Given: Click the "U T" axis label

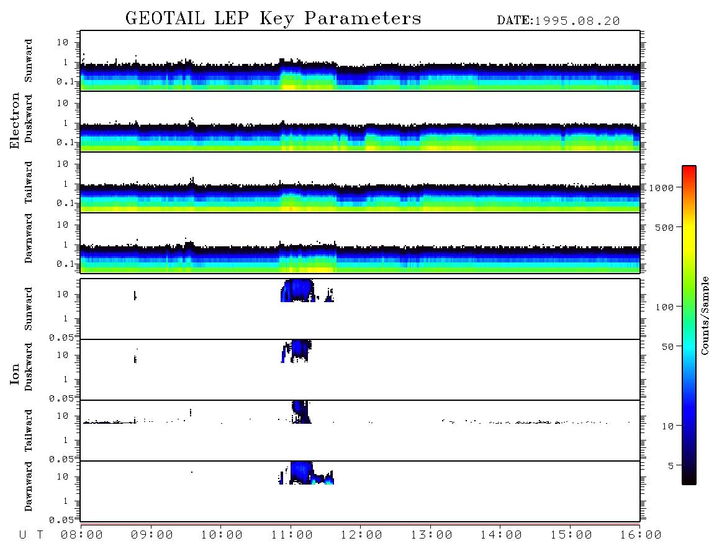Looking at the screenshot, I should pyautogui.click(x=31, y=535).
